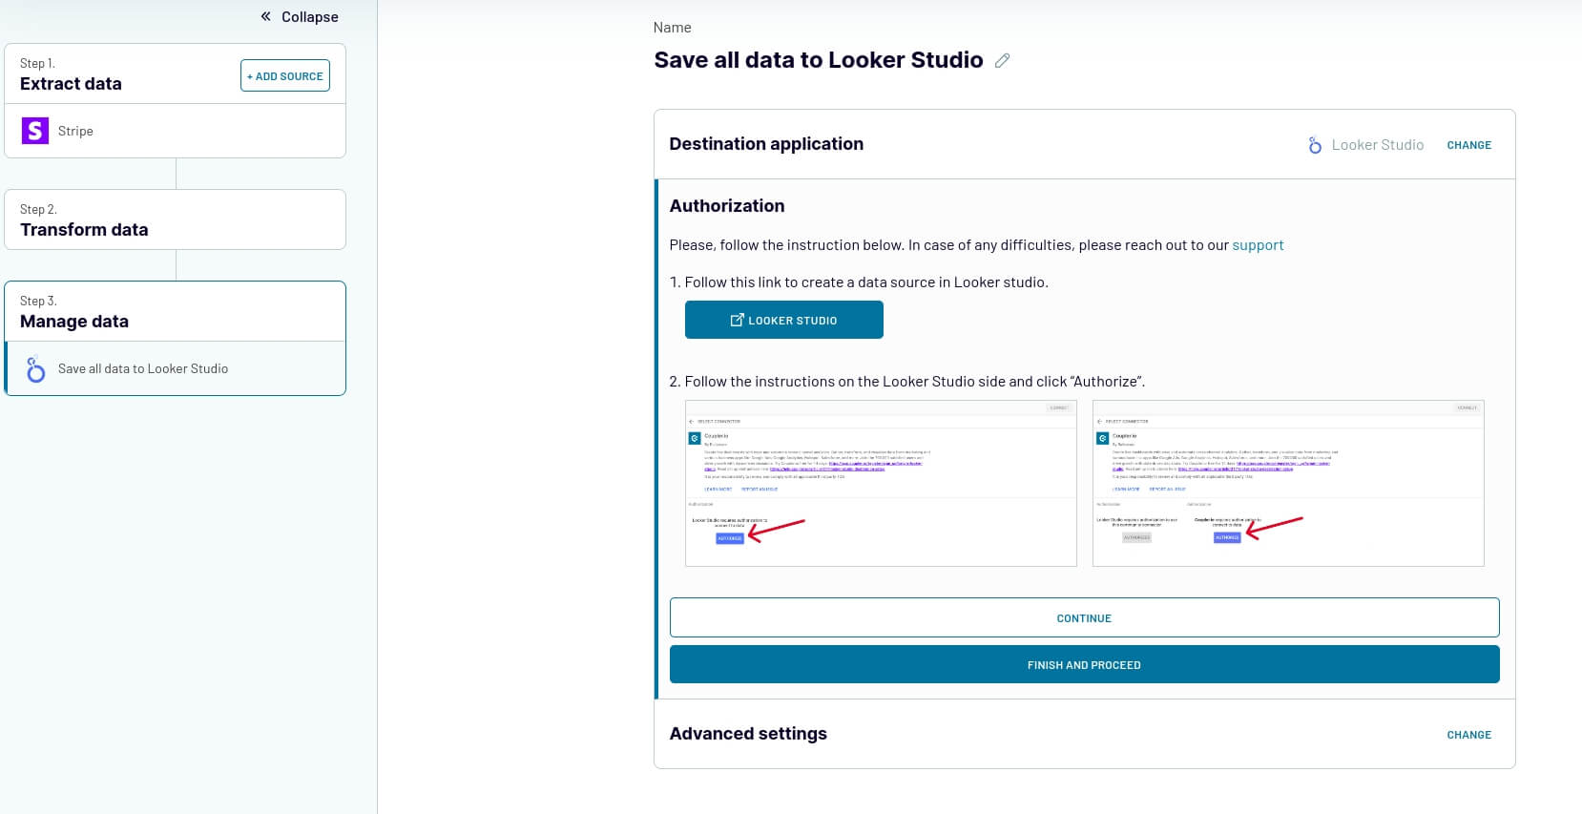Image resolution: width=1582 pixels, height=814 pixels.
Task: Change the destination application
Action: (x=1468, y=145)
